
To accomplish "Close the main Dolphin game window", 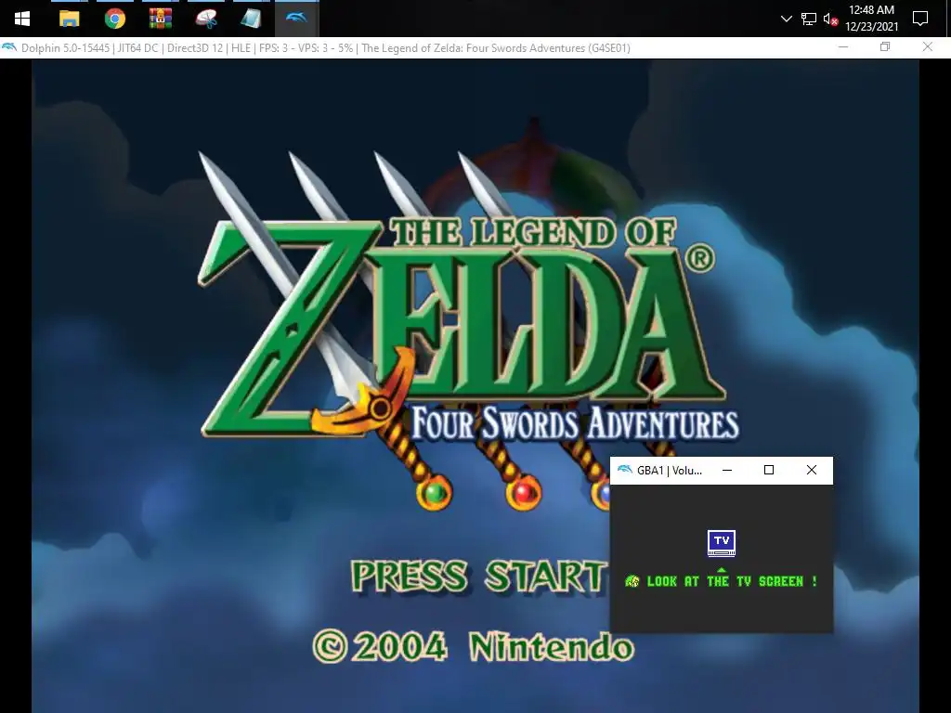I will pyautogui.click(x=928, y=46).
